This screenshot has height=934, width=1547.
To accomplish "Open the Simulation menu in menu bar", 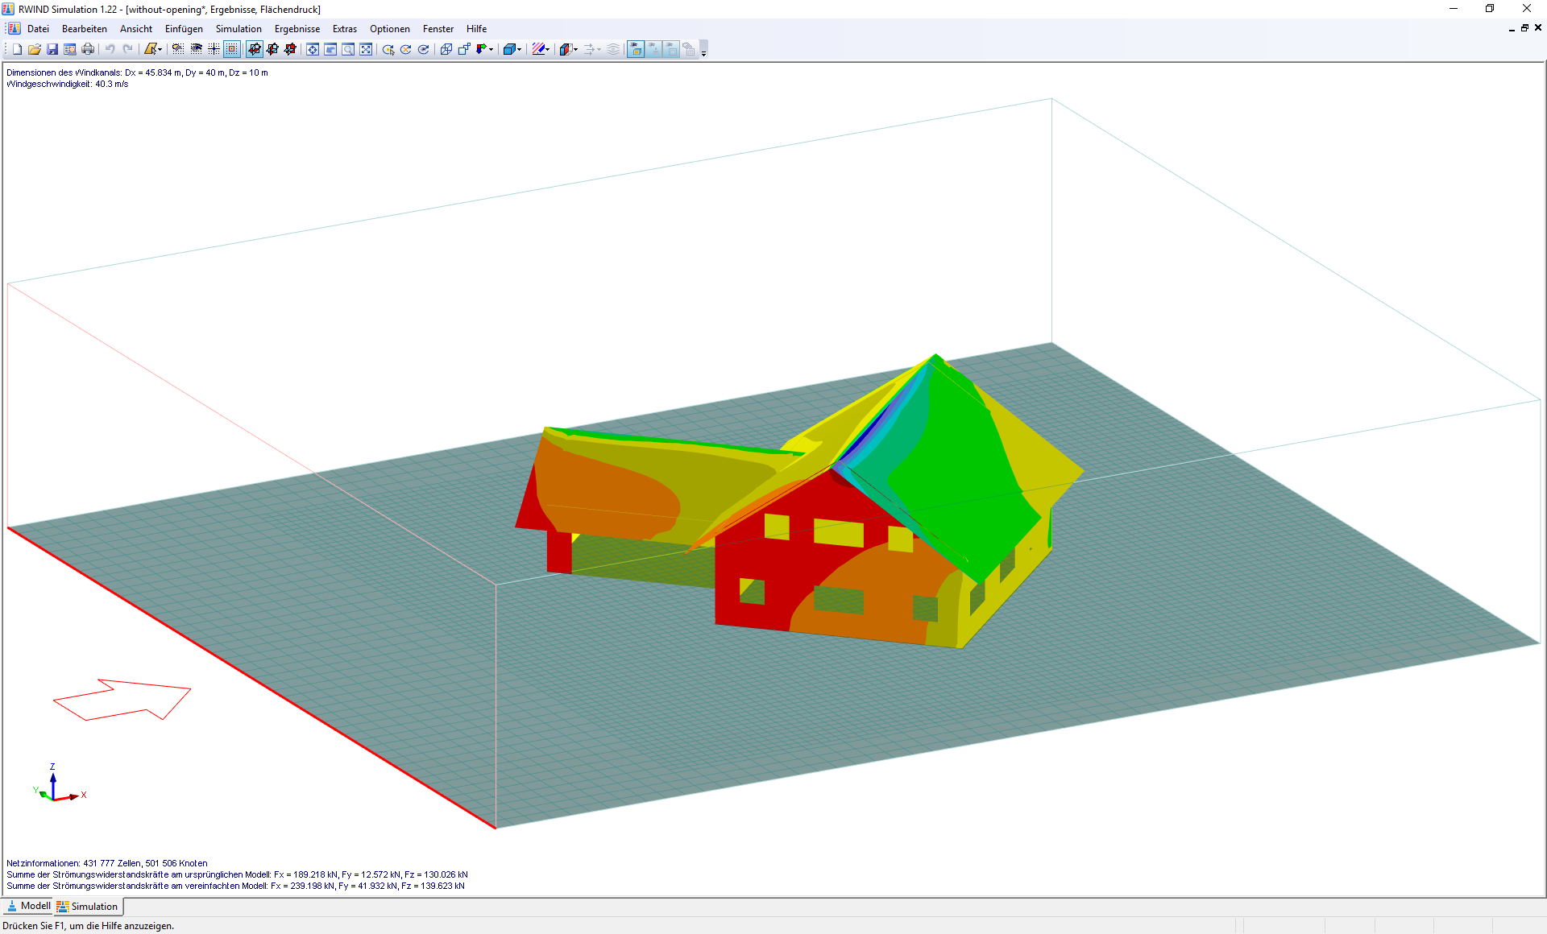I will [238, 29].
